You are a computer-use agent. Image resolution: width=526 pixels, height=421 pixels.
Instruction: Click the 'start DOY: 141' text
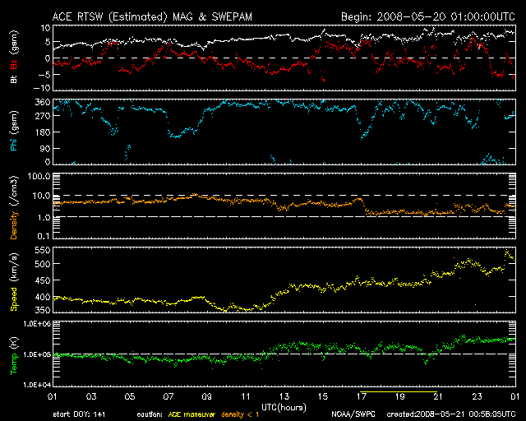coord(79,414)
